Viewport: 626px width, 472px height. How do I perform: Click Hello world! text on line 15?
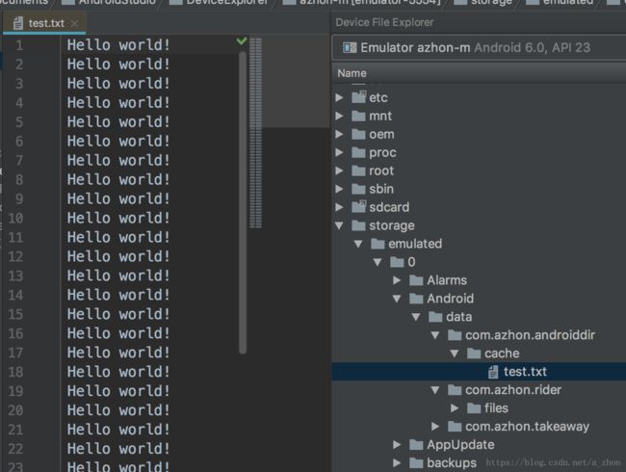click(118, 314)
